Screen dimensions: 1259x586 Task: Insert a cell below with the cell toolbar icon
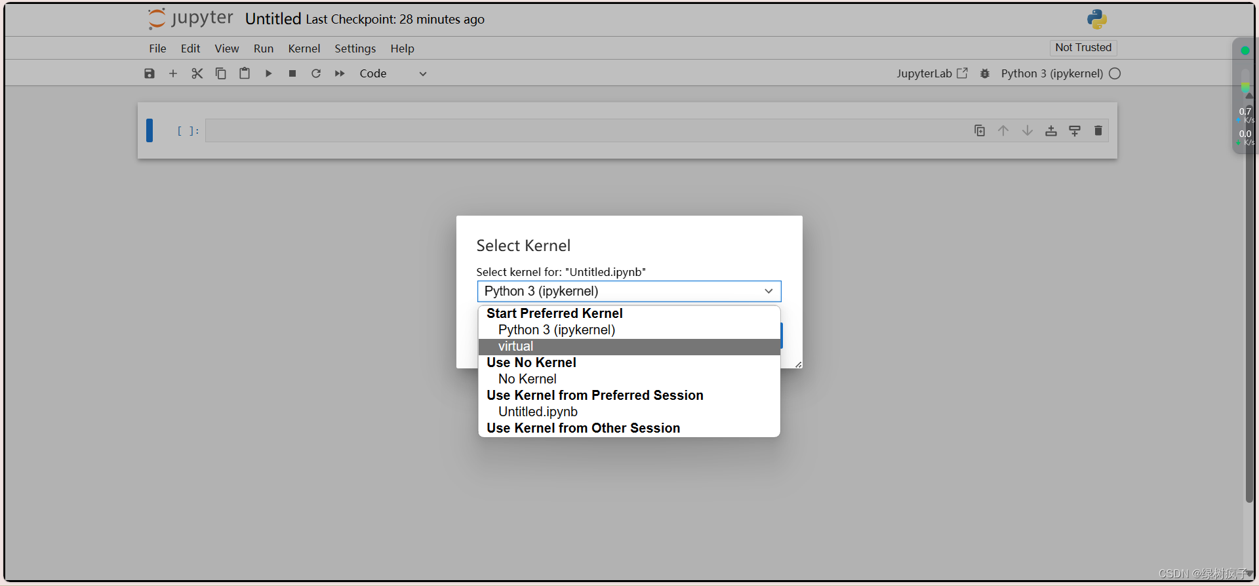point(1075,130)
